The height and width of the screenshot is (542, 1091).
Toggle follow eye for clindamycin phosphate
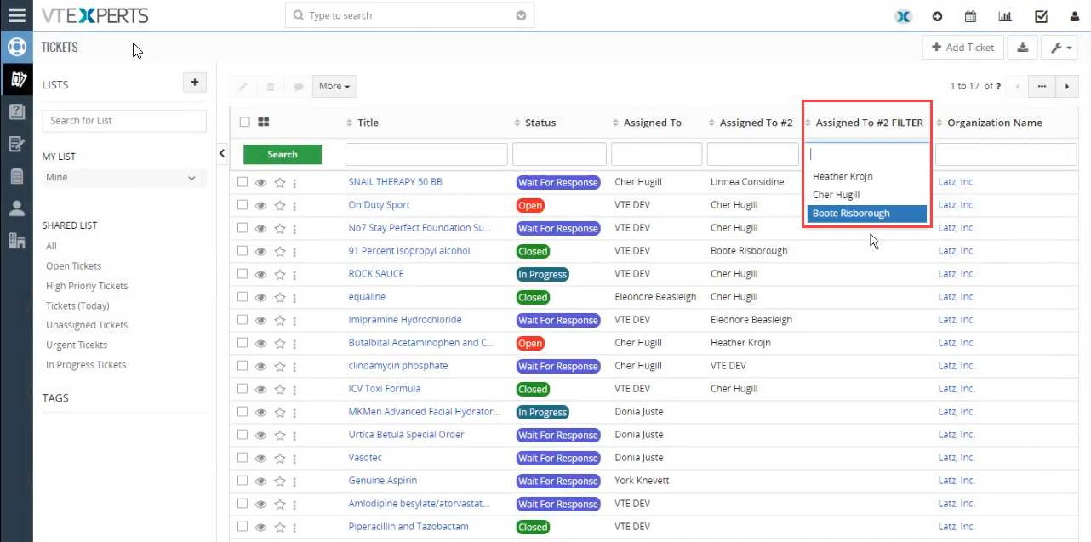coord(260,367)
